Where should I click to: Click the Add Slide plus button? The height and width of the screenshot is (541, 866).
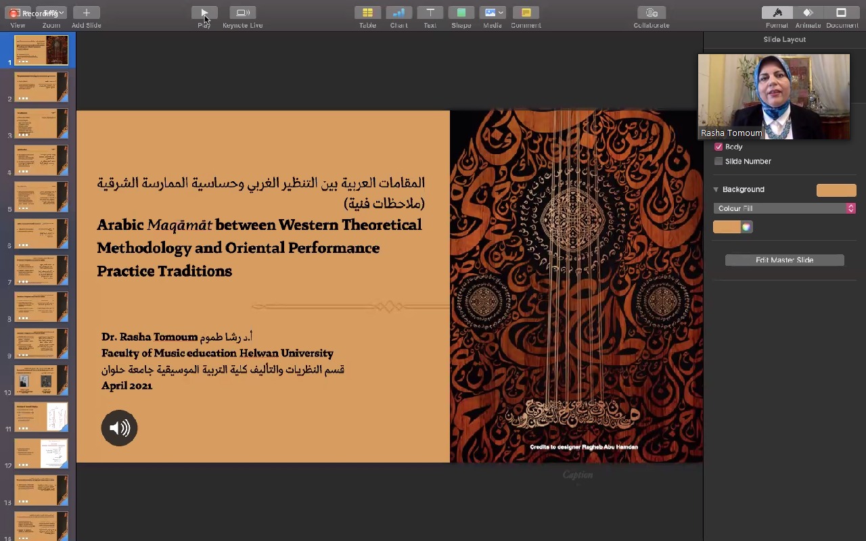[86, 13]
